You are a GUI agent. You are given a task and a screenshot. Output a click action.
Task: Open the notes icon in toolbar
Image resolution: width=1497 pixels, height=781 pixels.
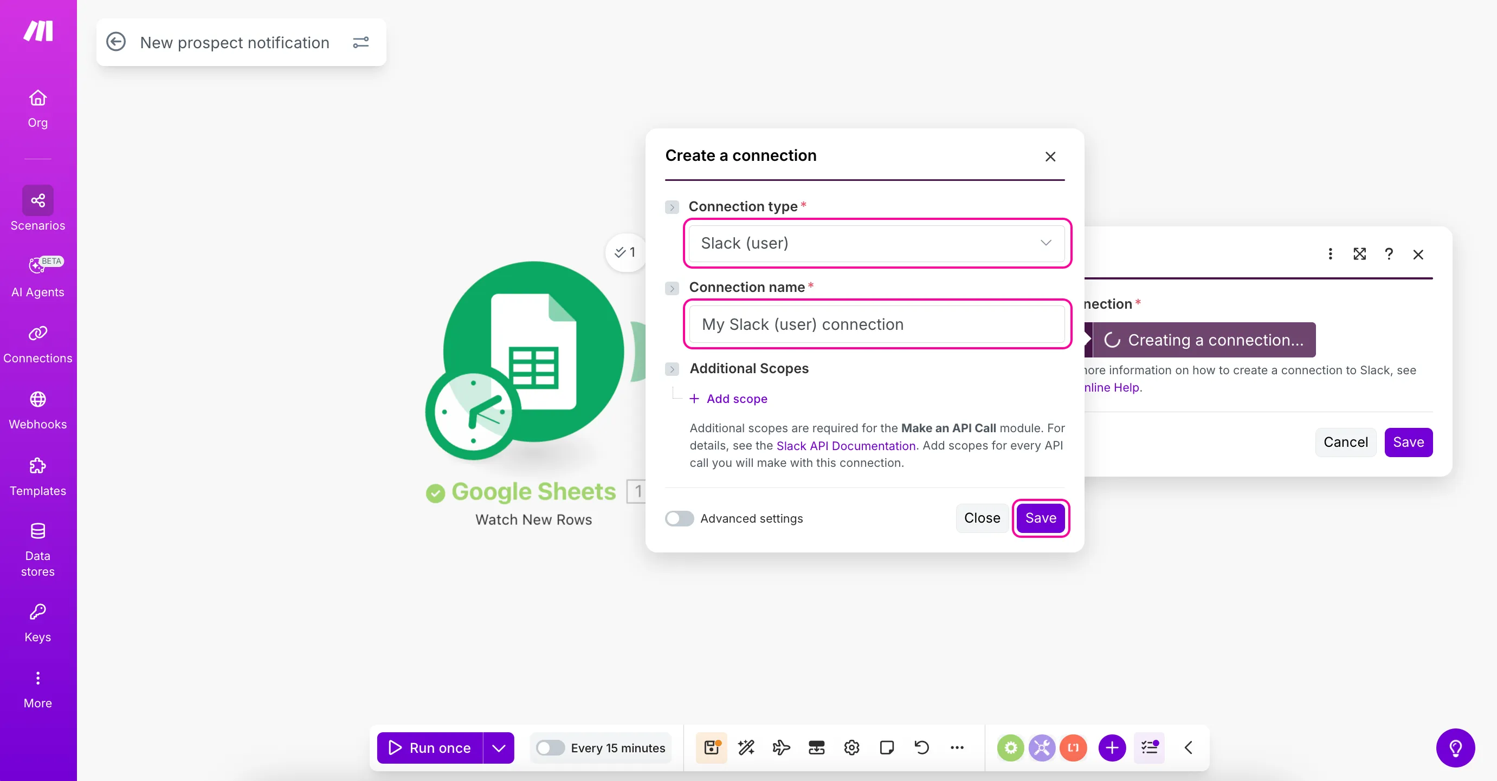click(887, 748)
